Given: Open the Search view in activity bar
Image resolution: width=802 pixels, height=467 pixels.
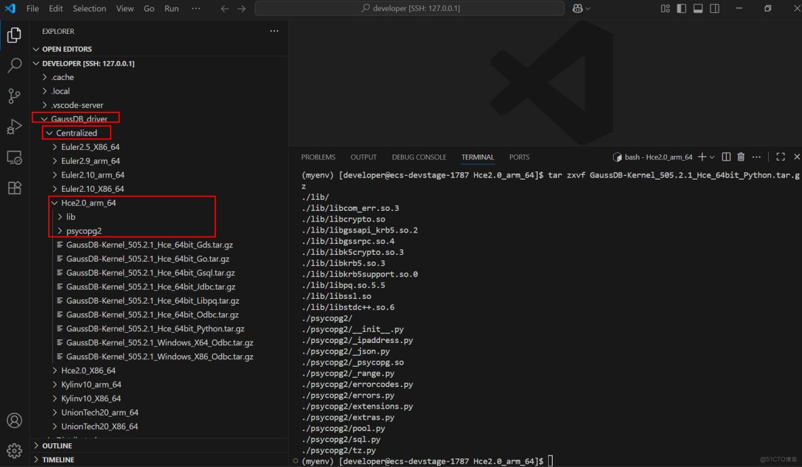Looking at the screenshot, I should [x=14, y=66].
